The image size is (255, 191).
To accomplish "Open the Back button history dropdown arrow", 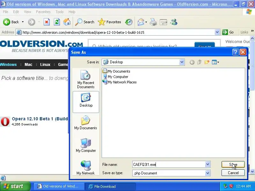I will click(x=23, y=22).
